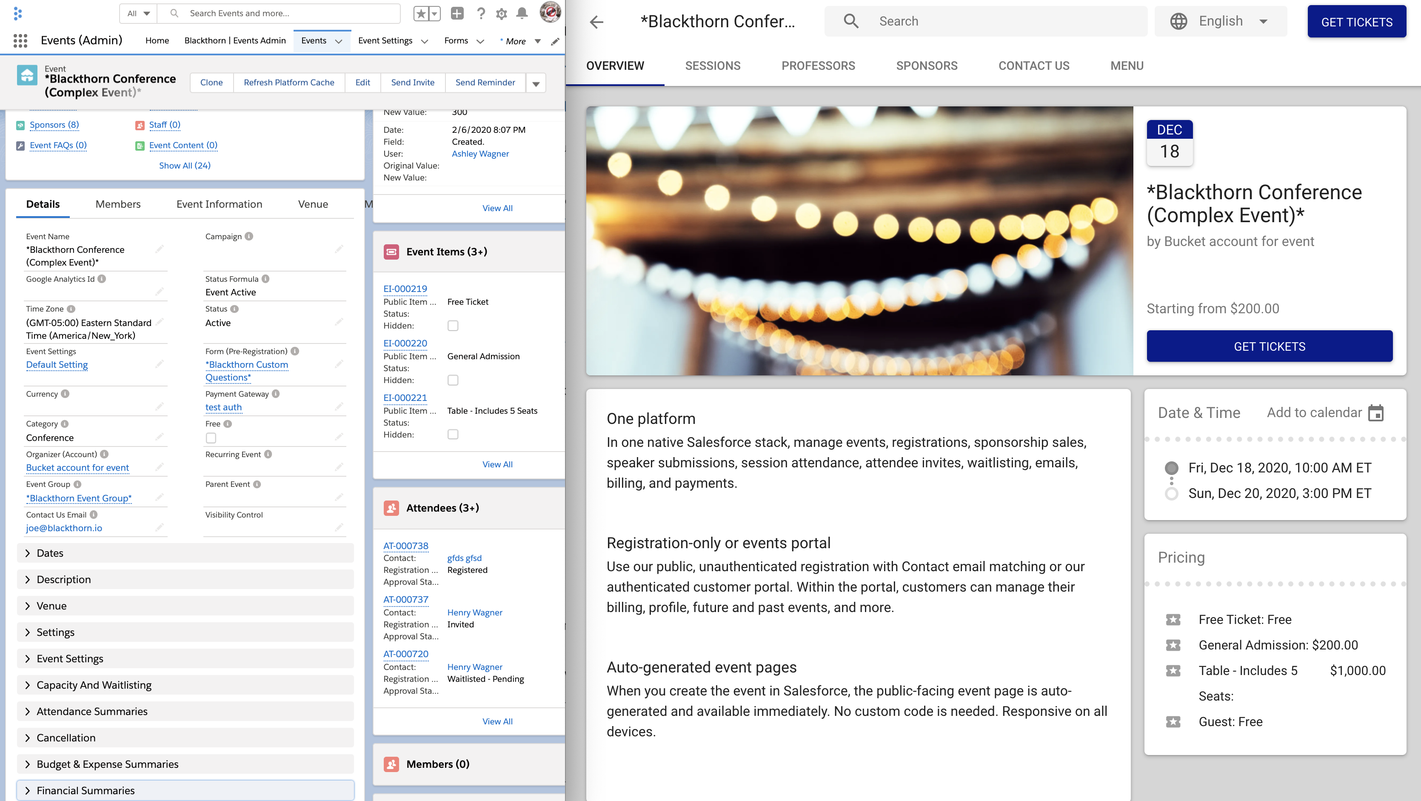Open the Show All (24) link

pyautogui.click(x=185, y=166)
